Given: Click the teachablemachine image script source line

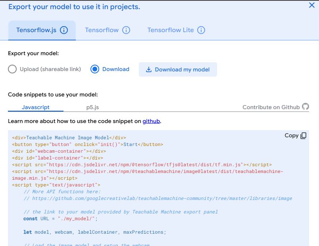Looking at the screenshot, I should pyautogui.click(x=148, y=175).
